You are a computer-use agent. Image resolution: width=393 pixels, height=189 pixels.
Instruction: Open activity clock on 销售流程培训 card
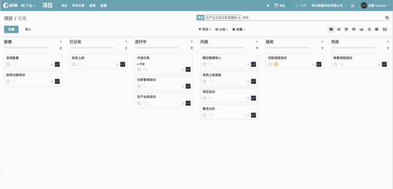[342, 64]
